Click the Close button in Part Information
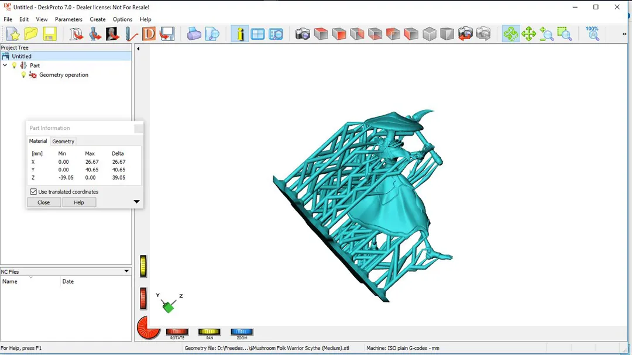 pyautogui.click(x=43, y=202)
